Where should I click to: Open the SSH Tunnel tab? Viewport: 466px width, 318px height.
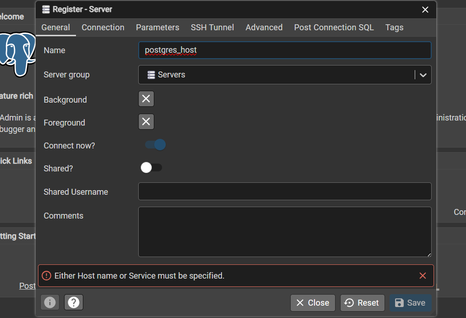[x=212, y=27]
